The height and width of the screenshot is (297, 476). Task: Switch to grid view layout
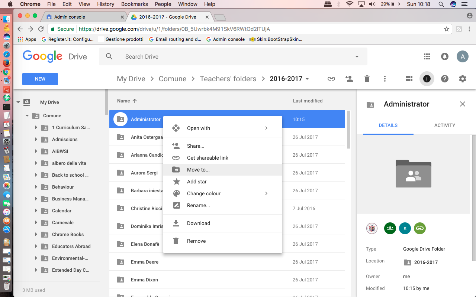[409, 79]
